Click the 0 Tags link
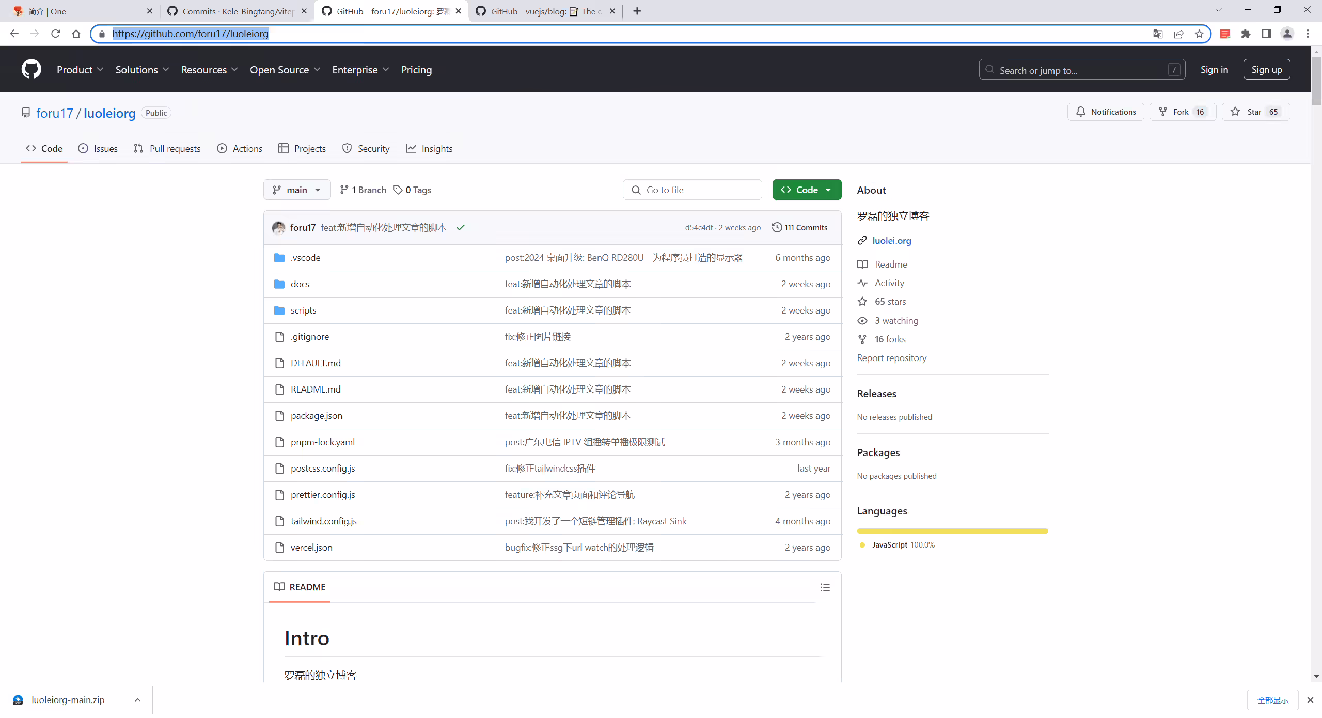This screenshot has height=718, width=1322. point(412,190)
